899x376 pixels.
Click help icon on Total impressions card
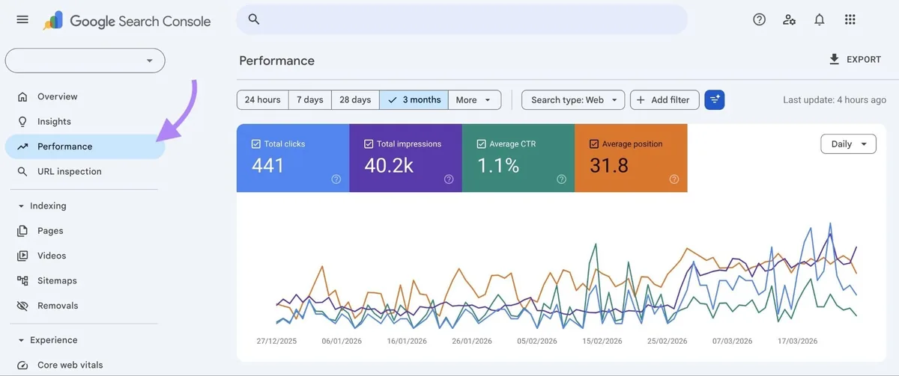(449, 179)
